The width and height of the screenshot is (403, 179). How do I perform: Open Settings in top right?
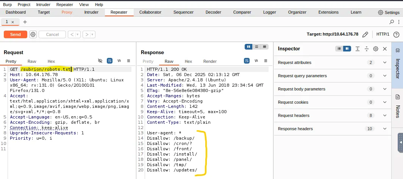point(389,12)
